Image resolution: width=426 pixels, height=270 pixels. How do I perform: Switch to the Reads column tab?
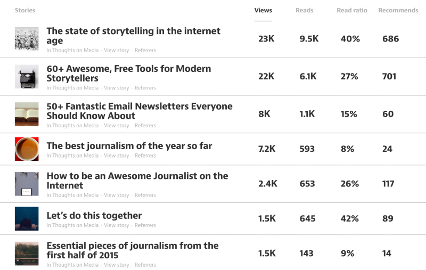pos(305,10)
